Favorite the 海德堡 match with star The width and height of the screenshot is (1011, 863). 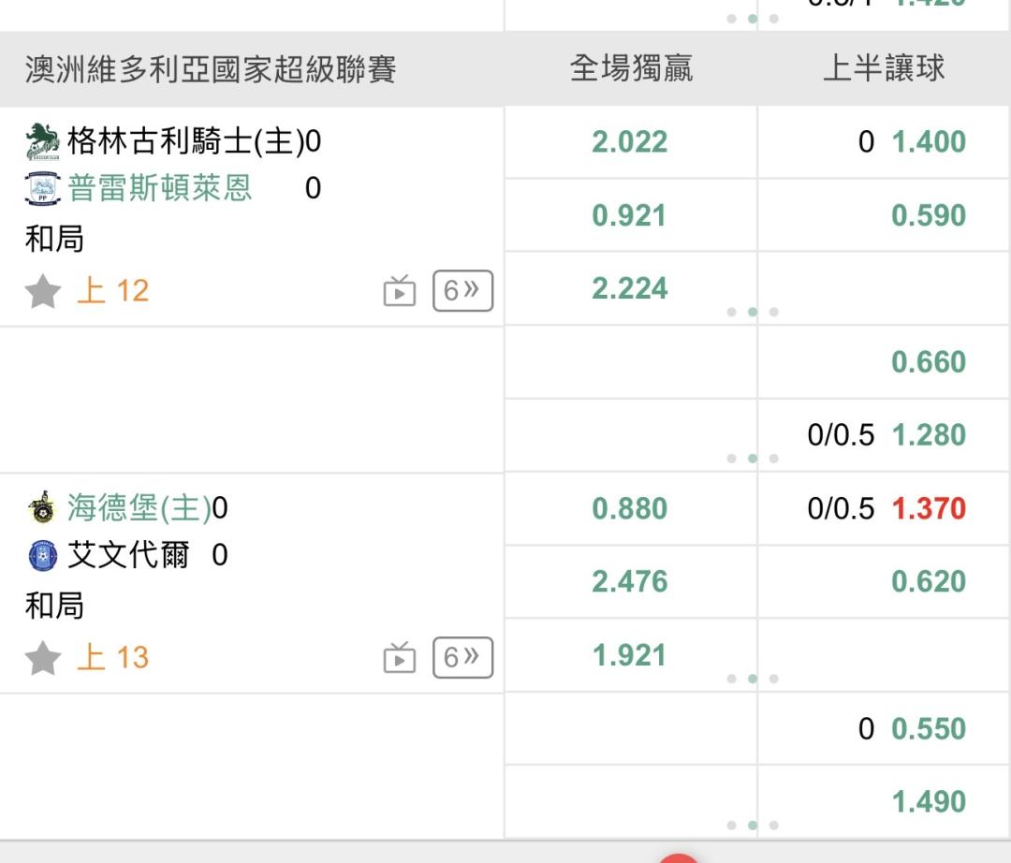(43, 658)
